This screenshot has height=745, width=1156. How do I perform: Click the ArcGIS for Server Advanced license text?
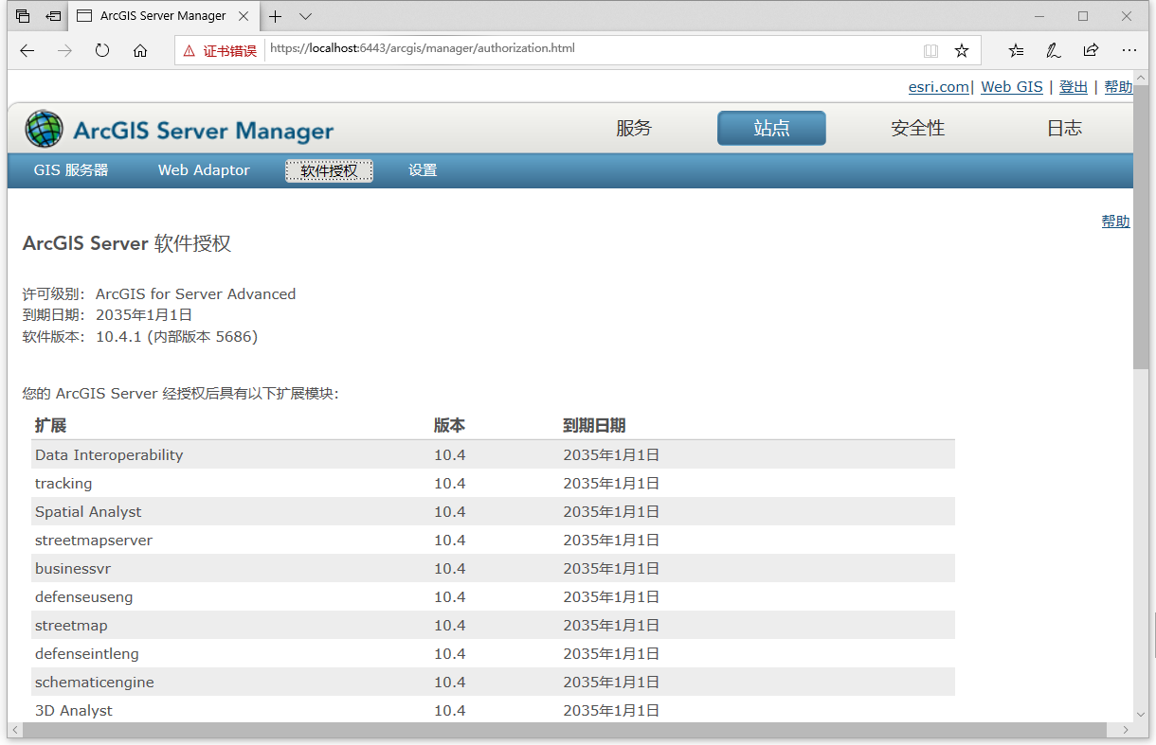196,294
